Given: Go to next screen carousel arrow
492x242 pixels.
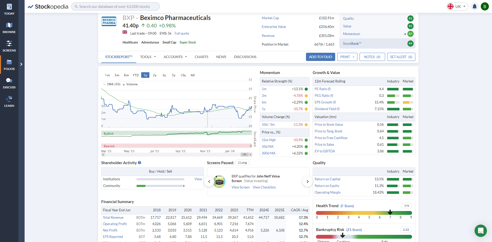Looking at the screenshot, I should [x=307, y=182].
